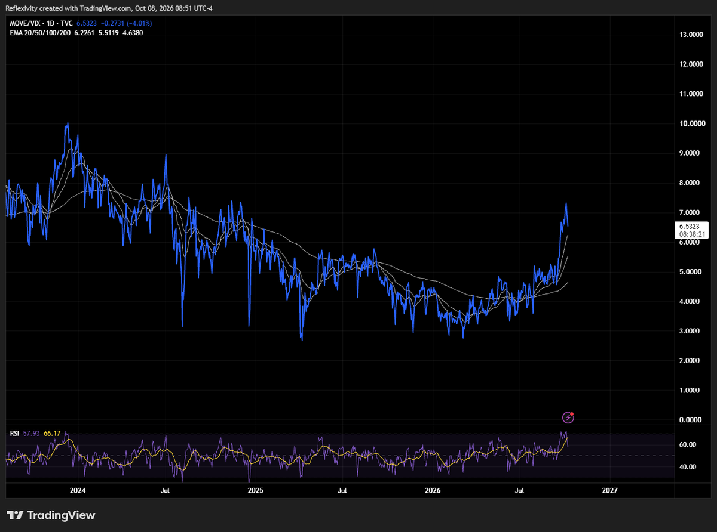Click the 13.0000 price scale label
The width and height of the screenshot is (717, 532).
[692, 35]
